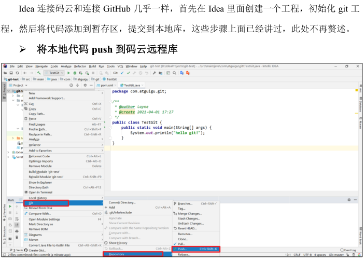Image resolution: width=364 pixels, height=259 pixels.
Task: Expand the Local History submenu
Action: 63,198
